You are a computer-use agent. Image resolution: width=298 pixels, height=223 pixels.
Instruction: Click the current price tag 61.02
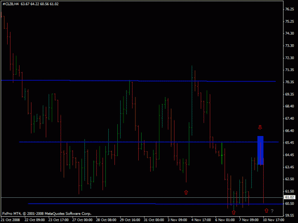(289, 197)
